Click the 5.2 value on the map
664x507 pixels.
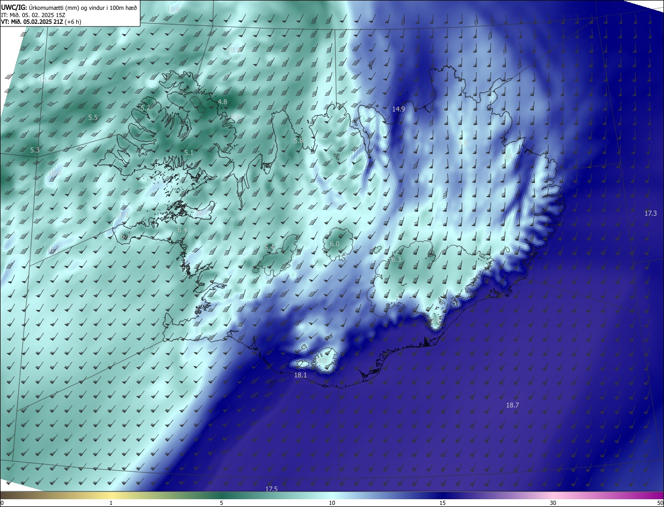pyautogui.click(x=146, y=108)
